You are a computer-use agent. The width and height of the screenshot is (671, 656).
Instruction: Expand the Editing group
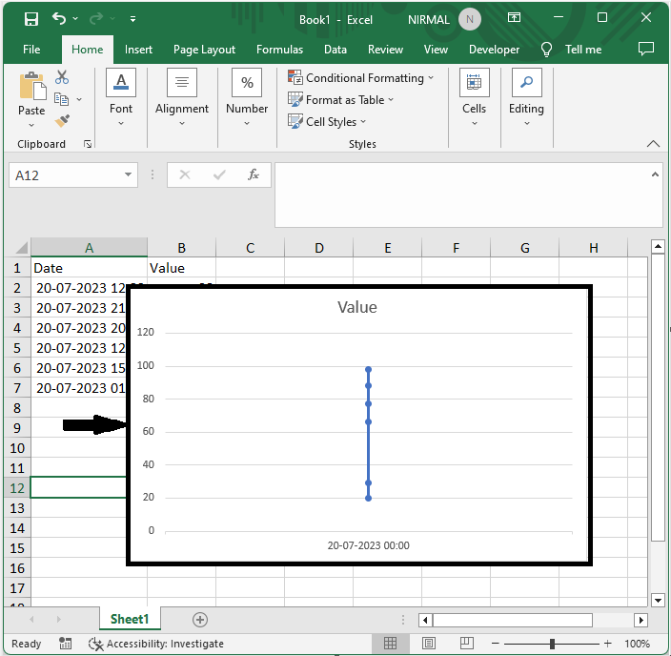coord(526,97)
